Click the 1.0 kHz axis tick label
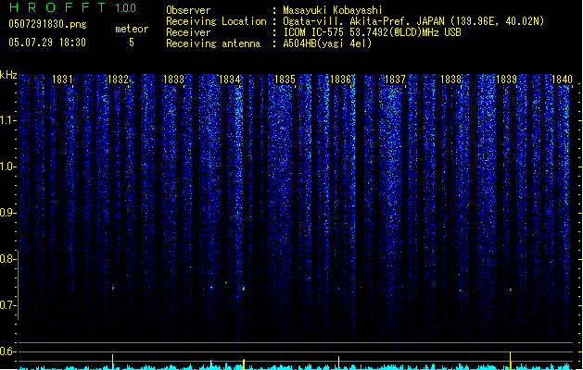Viewport: 583px width, 370px height. click(7, 166)
